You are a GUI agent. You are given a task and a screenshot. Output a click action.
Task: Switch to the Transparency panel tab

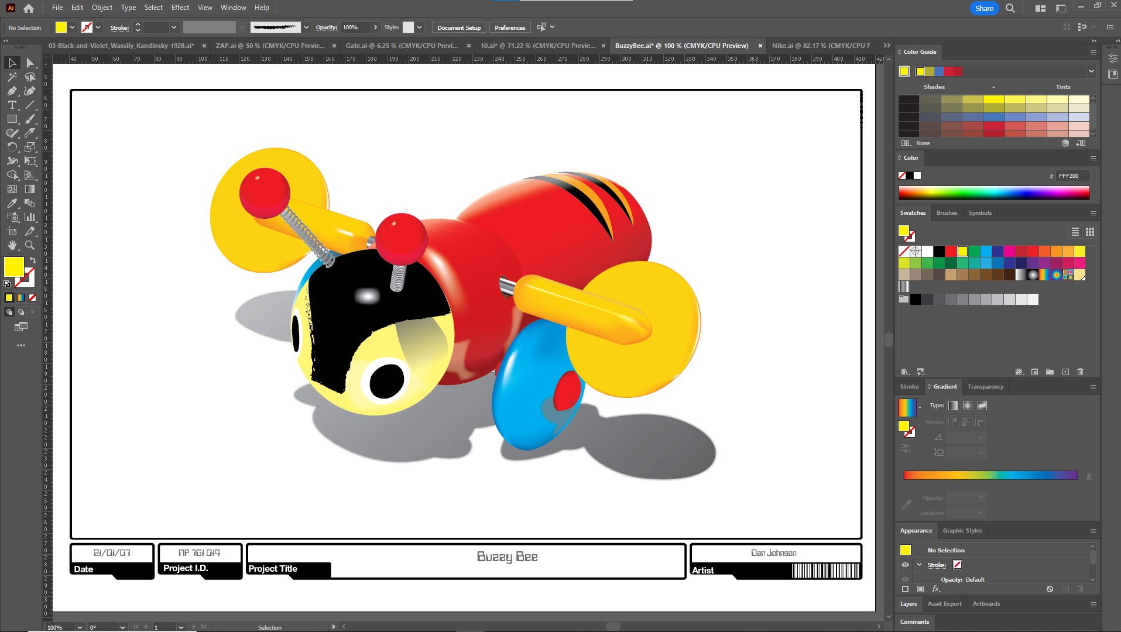[x=985, y=387]
